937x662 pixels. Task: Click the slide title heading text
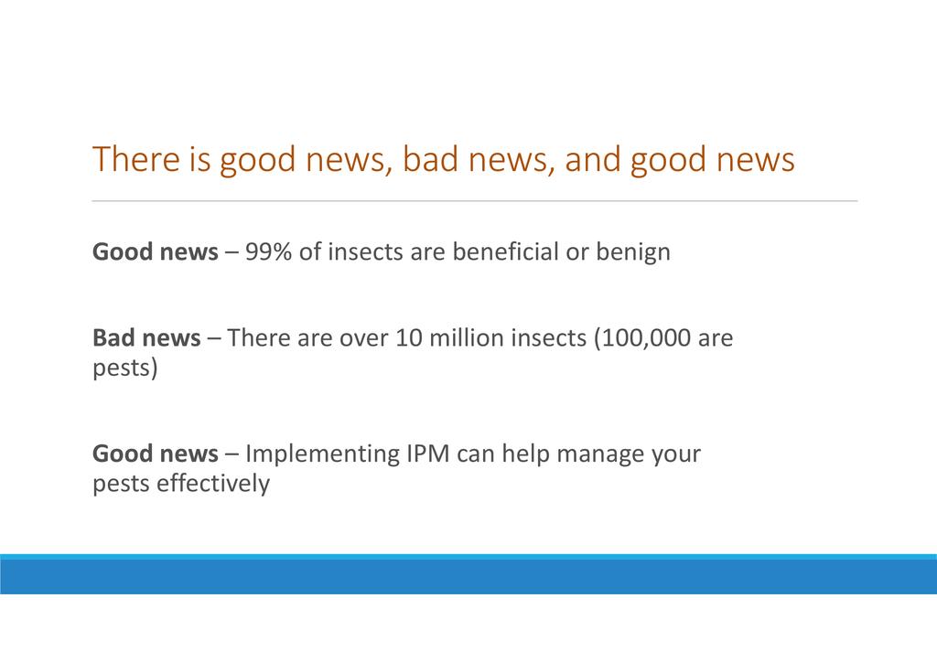(x=443, y=160)
